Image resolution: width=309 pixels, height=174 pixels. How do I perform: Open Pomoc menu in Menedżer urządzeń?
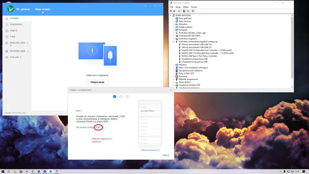coord(194,7)
